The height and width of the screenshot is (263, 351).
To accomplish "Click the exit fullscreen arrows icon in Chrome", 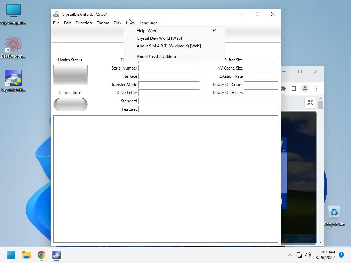I will [310, 102].
